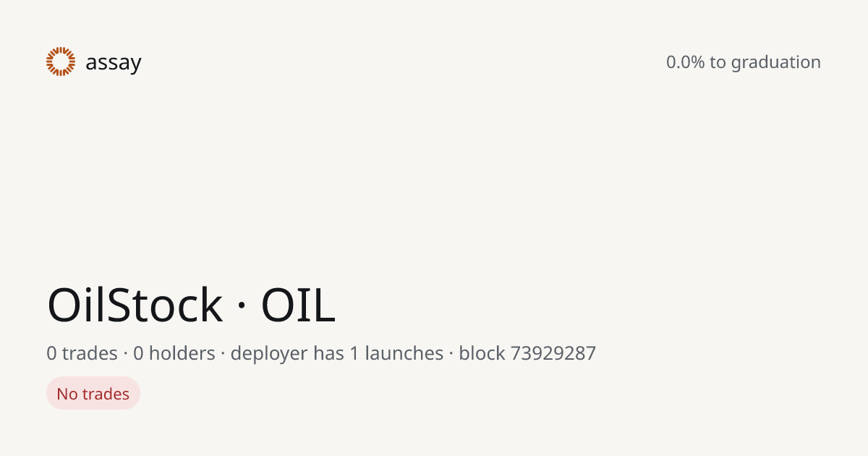Image resolution: width=868 pixels, height=456 pixels.
Task: Click the "block 73929287" stat
Action: click(x=527, y=353)
